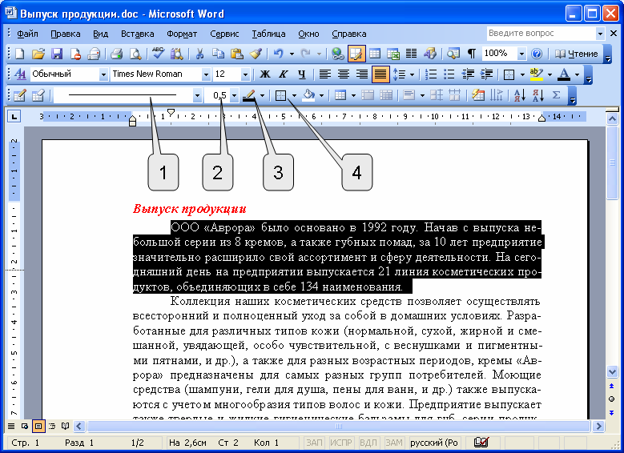Open a file with folder icon

tap(38, 54)
